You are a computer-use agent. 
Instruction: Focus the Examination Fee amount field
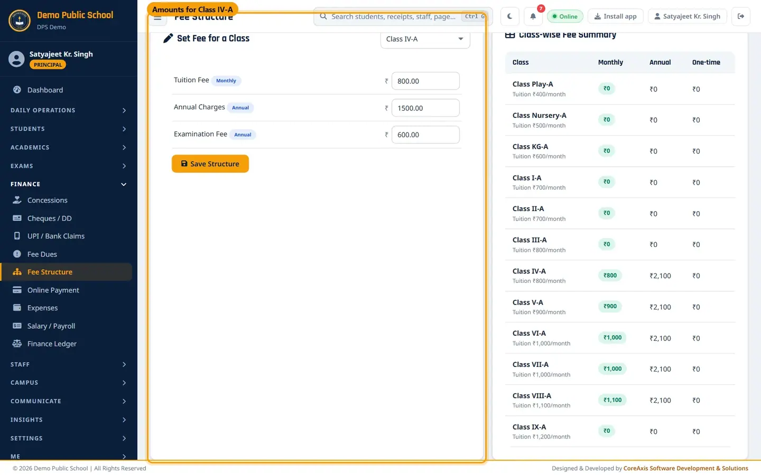point(425,135)
